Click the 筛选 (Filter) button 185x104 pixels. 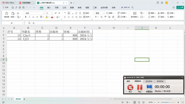coord(161,17)
